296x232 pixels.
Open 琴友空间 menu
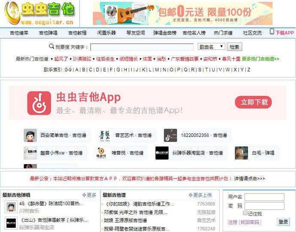coord(136,33)
